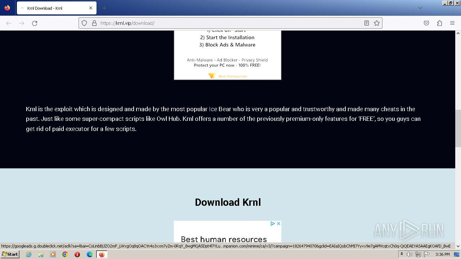Launch Opera from taskbar
461x259 pixels.
click(x=77, y=254)
